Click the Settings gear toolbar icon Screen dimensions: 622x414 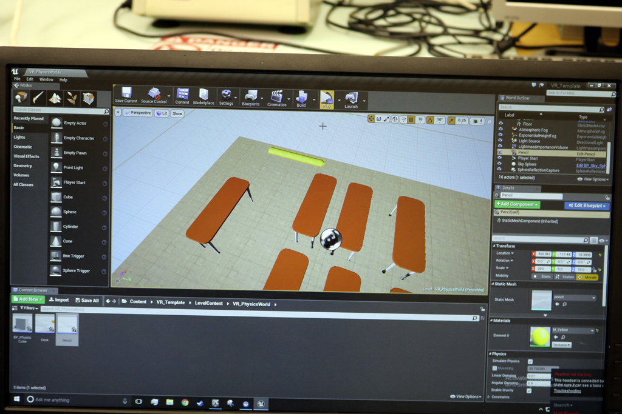(x=226, y=95)
